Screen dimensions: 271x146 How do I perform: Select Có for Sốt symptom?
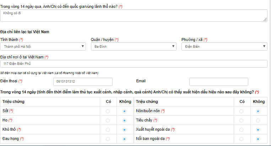coord(108,111)
